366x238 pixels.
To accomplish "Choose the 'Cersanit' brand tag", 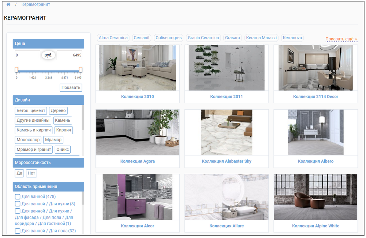I will [x=142, y=38].
